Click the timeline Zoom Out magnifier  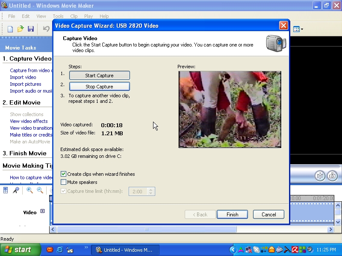[40, 190]
